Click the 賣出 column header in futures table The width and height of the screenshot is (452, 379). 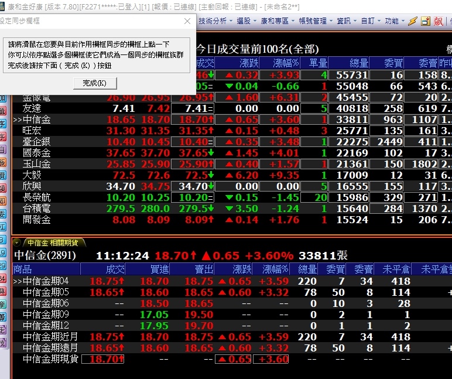[x=192, y=269]
